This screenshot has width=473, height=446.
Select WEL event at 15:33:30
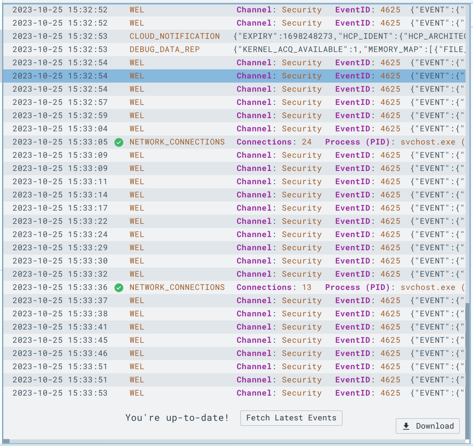coord(234,261)
